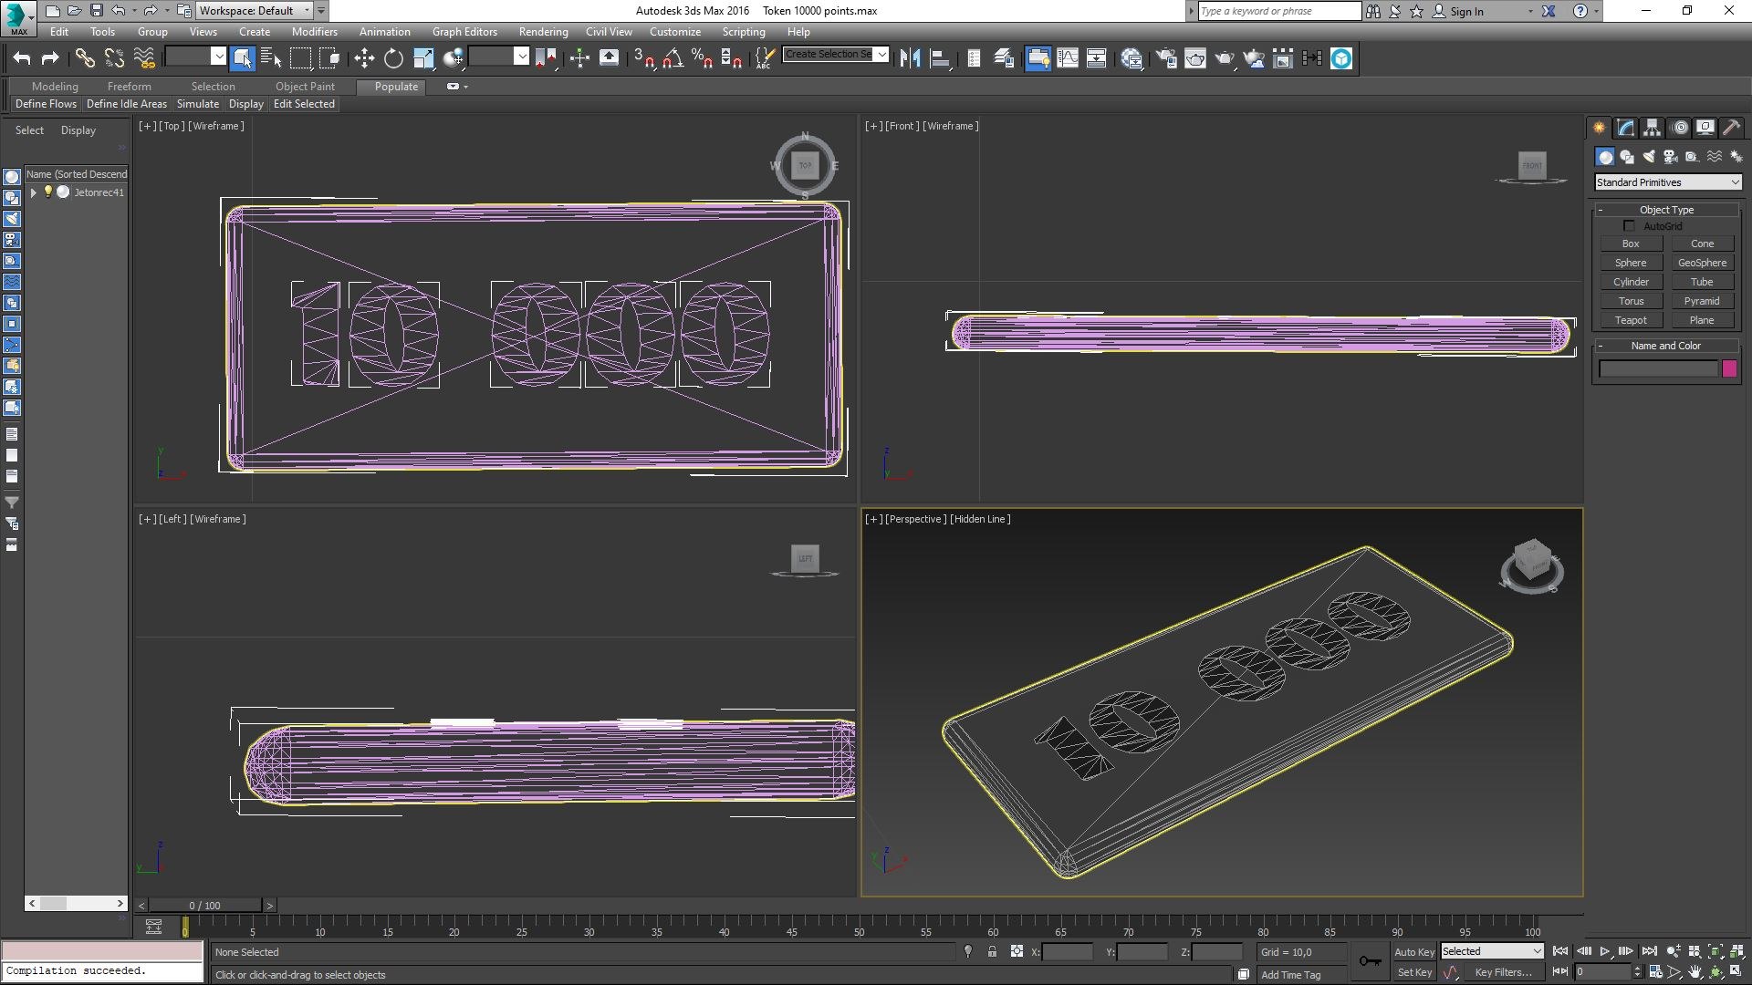Go to the start frame
This screenshot has width=1752, height=985.
(x=1560, y=951)
